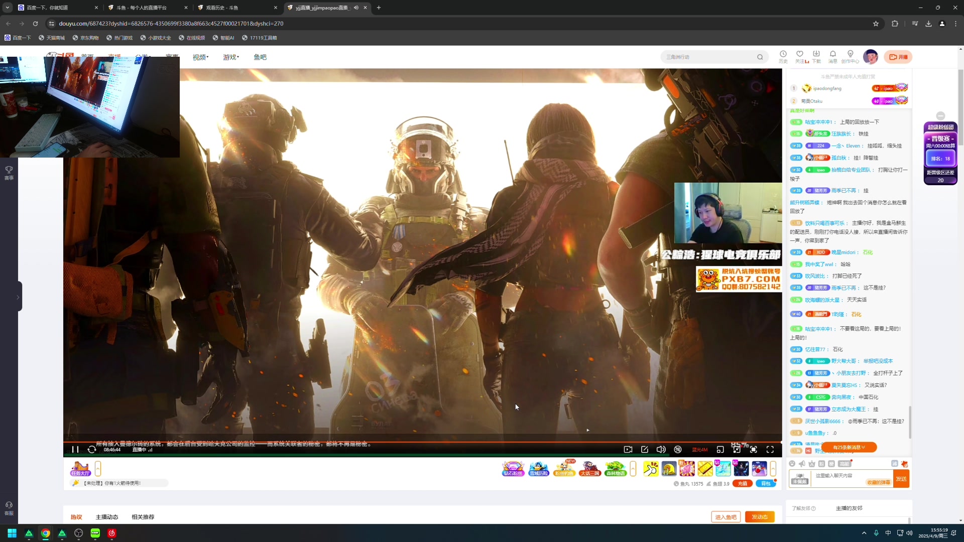Viewport: 964px width, 542px height.
Task: Pause the live stream video
Action: [75, 449]
